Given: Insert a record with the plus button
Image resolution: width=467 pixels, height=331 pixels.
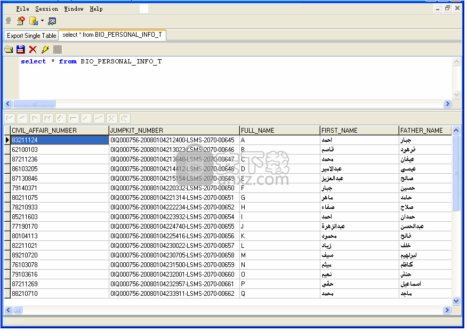Looking at the screenshot, I should [x=61, y=118].
